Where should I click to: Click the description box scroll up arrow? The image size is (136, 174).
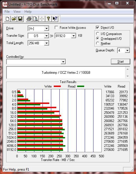128,69
